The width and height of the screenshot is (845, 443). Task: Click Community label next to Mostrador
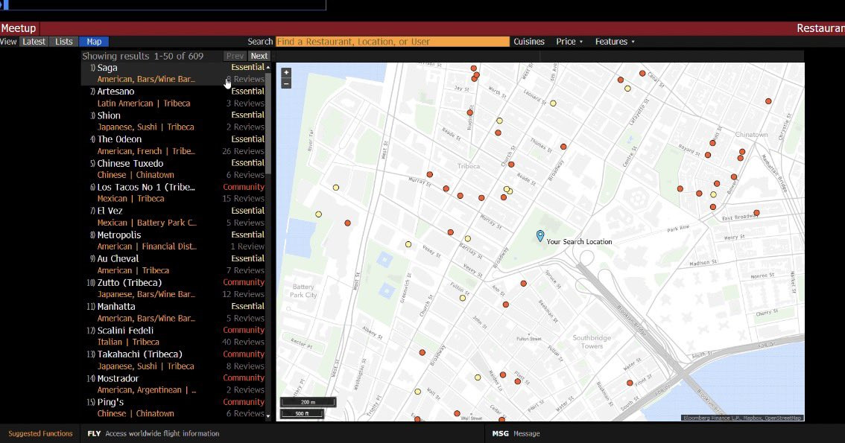coord(244,378)
